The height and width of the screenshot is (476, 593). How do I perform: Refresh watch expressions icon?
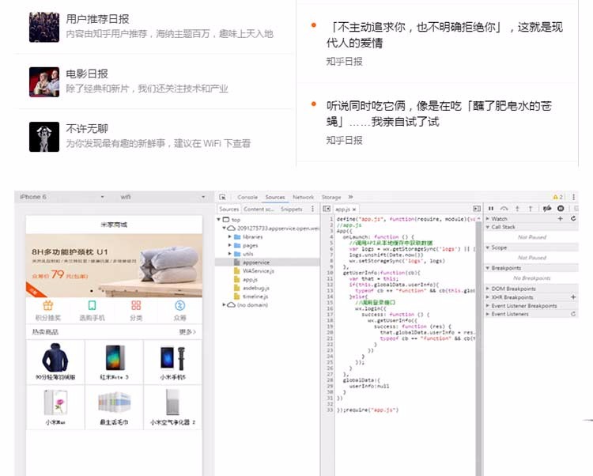573,218
